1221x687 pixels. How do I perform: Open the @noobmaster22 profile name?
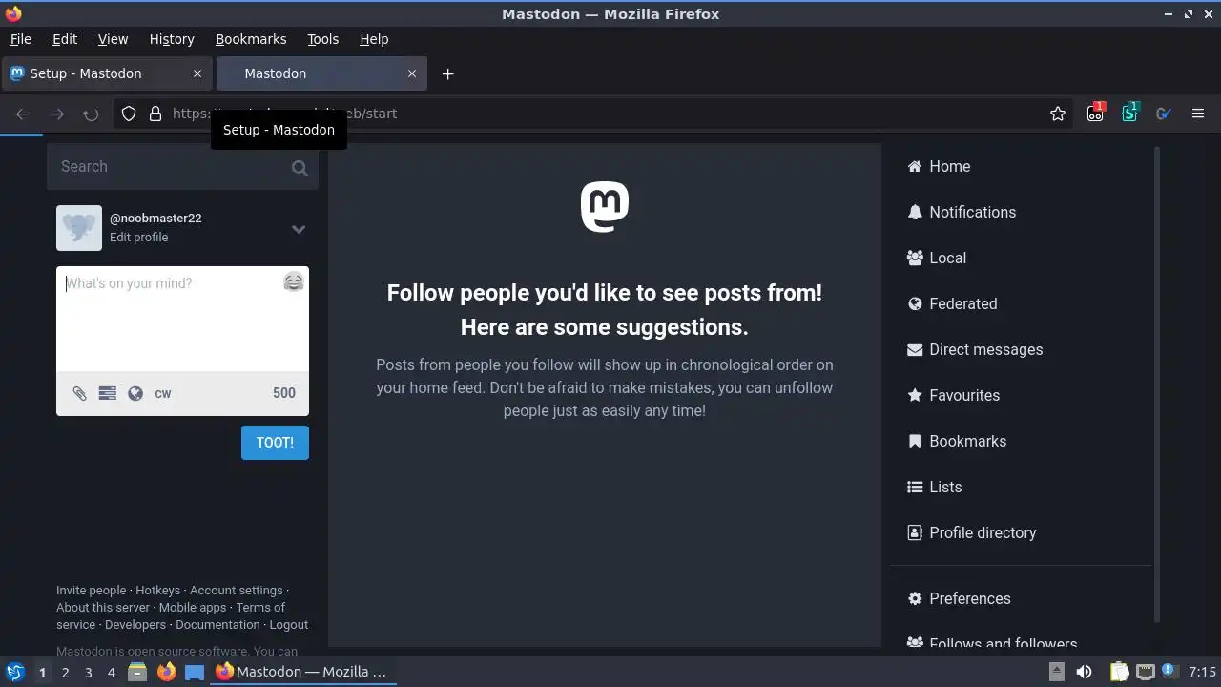[x=155, y=218]
